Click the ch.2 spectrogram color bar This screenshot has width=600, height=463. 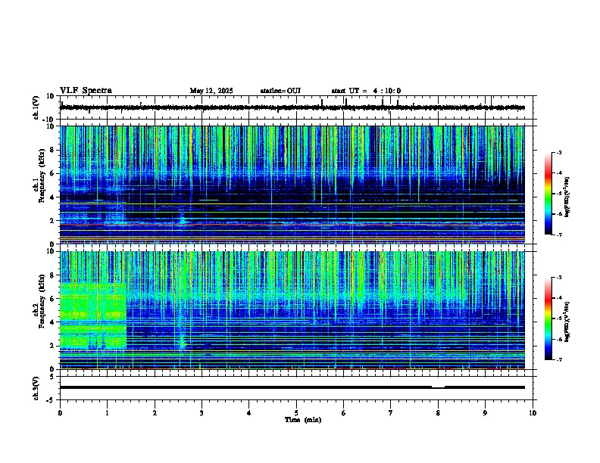(x=548, y=319)
